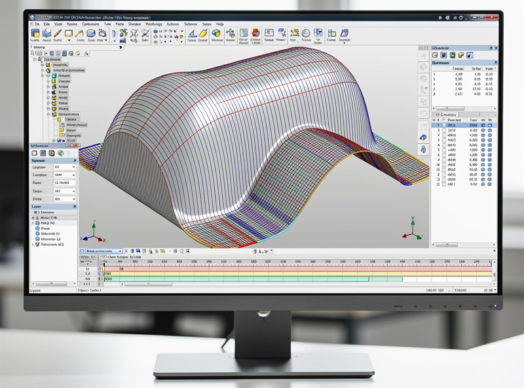Click the blue framed picture toolbar icon
The image size is (524, 388).
click(269, 33)
